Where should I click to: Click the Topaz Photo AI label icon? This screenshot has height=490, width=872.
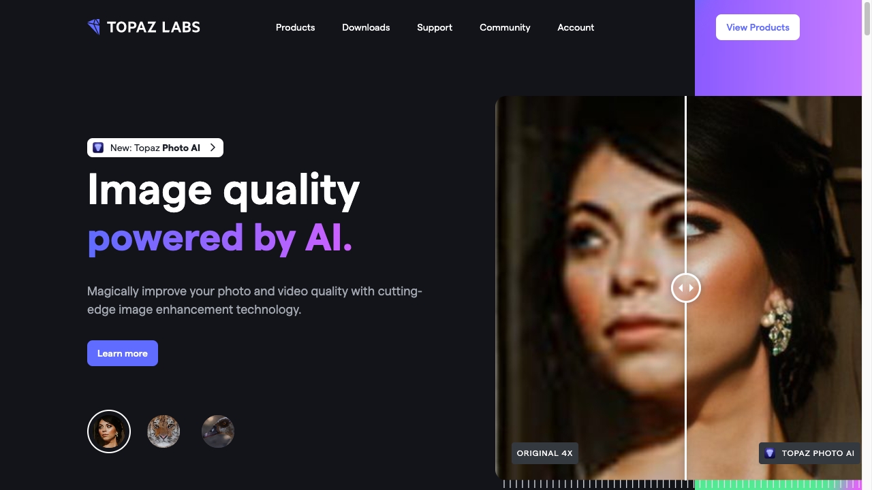pyautogui.click(x=770, y=453)
